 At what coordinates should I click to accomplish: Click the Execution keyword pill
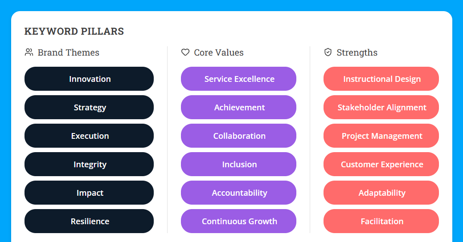tap(89, 136)
